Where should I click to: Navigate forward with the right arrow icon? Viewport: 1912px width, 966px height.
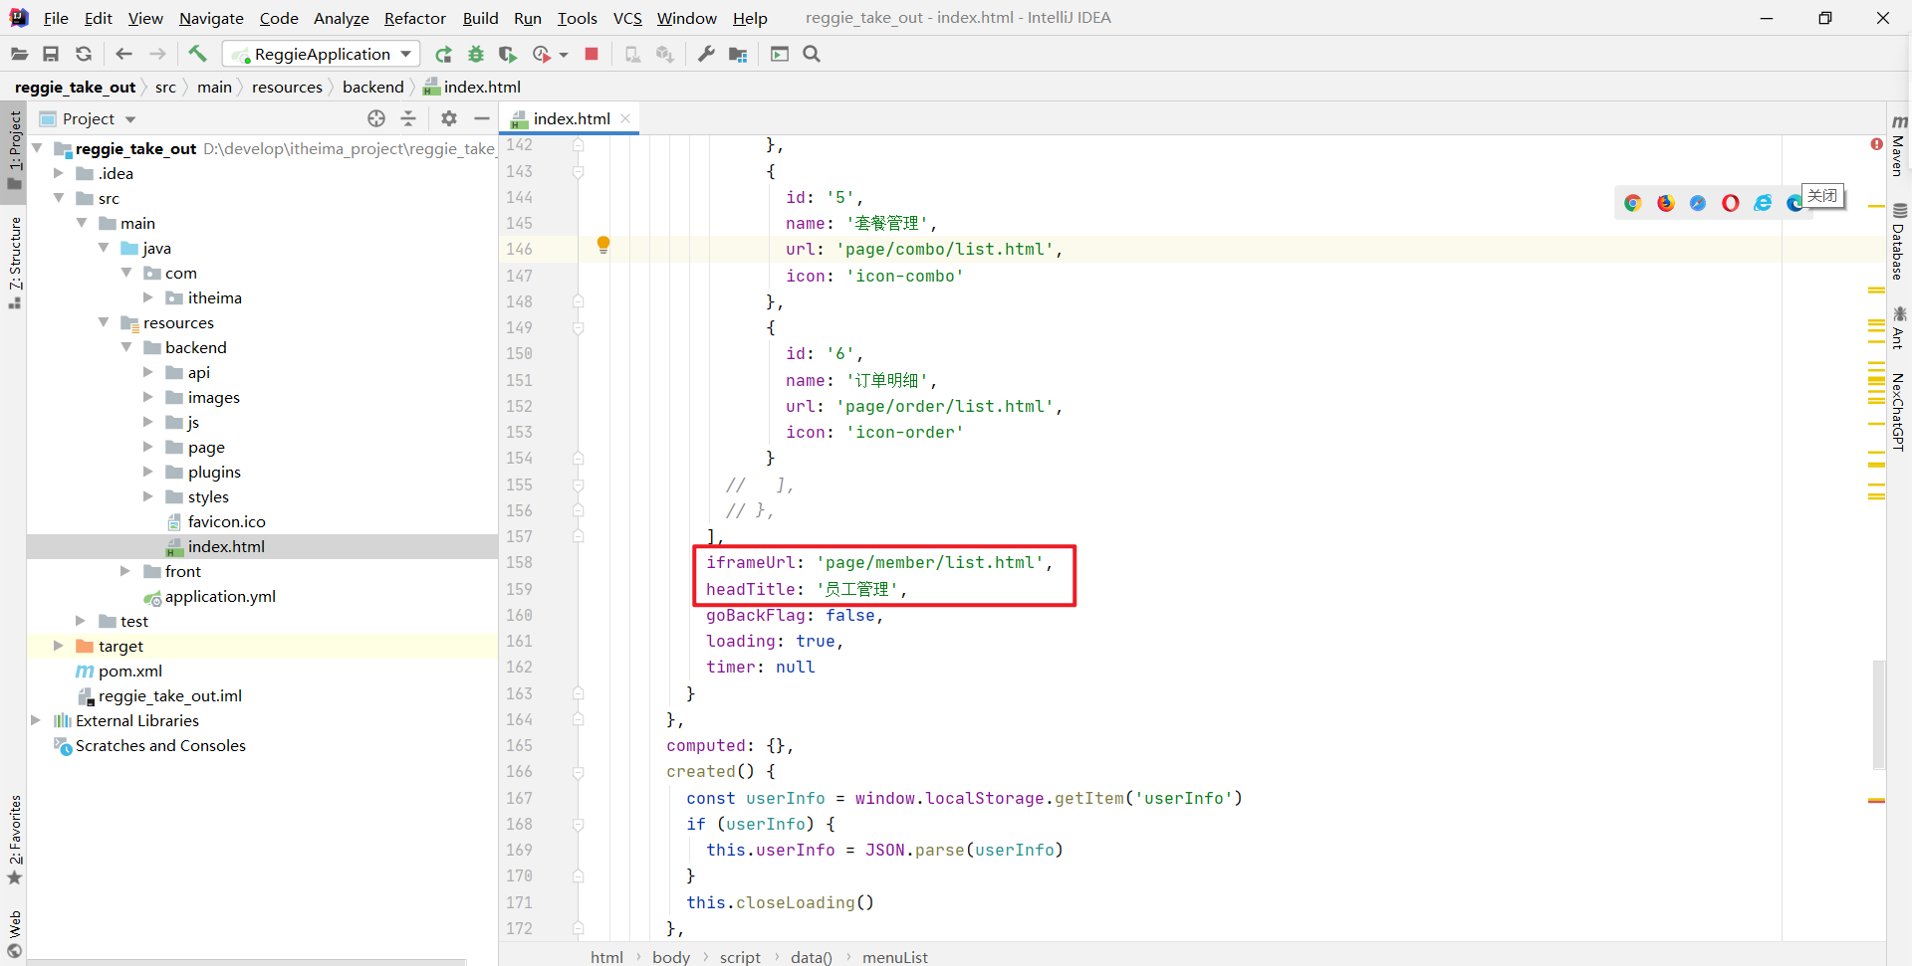pyautogui.click(x=157, y=54)
